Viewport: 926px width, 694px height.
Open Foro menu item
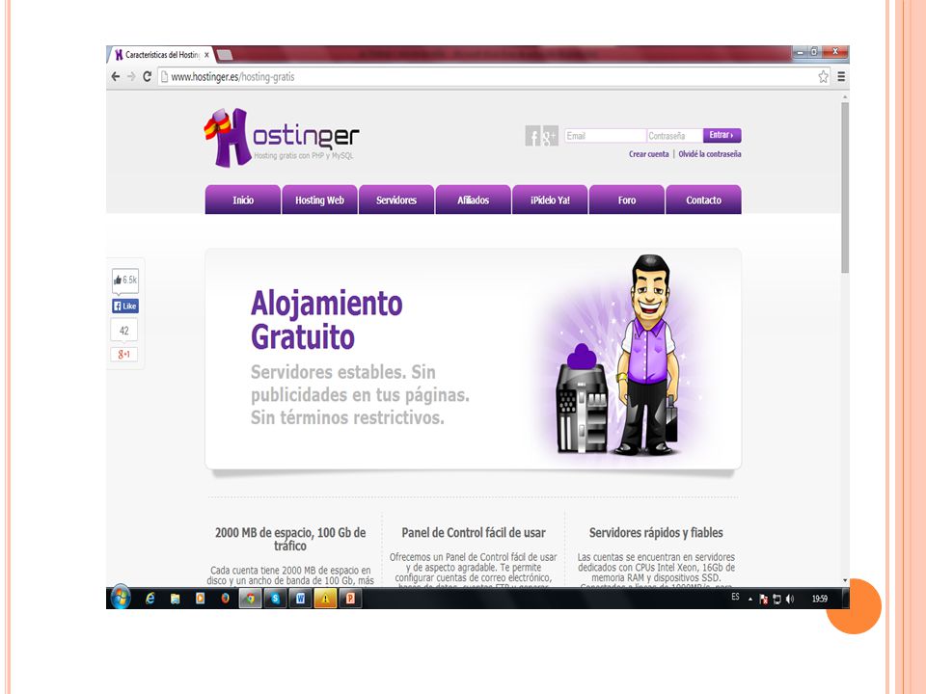coord(627,200)
